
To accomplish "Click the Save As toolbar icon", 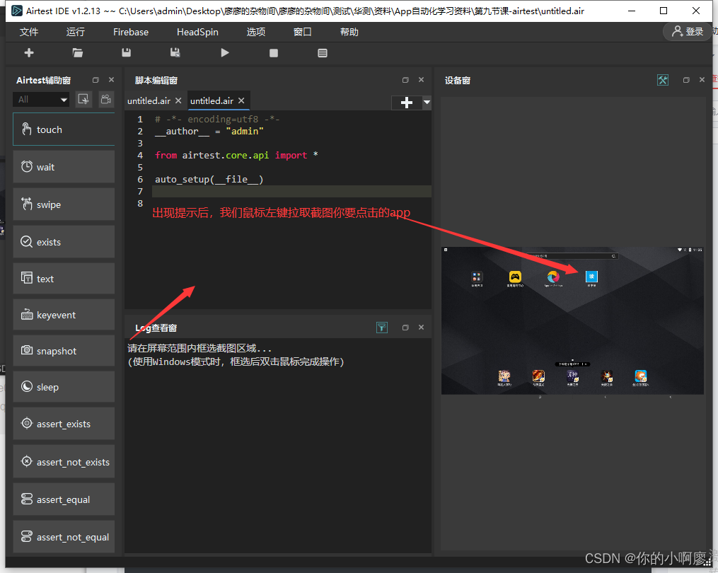I will [x=175, y=53].
